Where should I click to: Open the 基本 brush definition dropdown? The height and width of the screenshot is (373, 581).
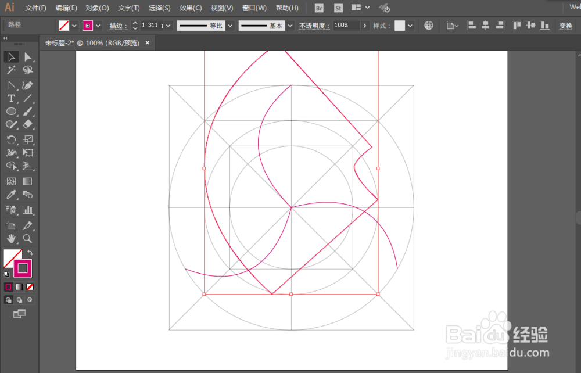tap(290, 26)
